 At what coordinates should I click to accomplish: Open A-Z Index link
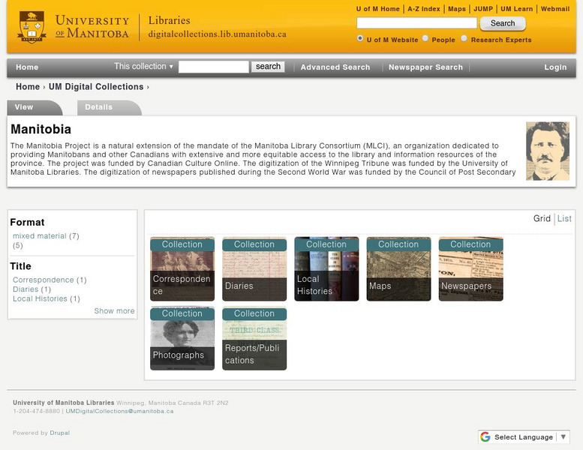(x=424, y=9)
